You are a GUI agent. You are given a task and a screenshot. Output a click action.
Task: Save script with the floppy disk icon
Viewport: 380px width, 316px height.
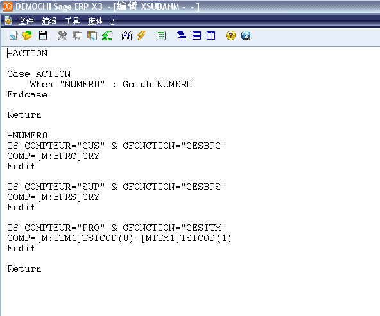tap(42, 36)
